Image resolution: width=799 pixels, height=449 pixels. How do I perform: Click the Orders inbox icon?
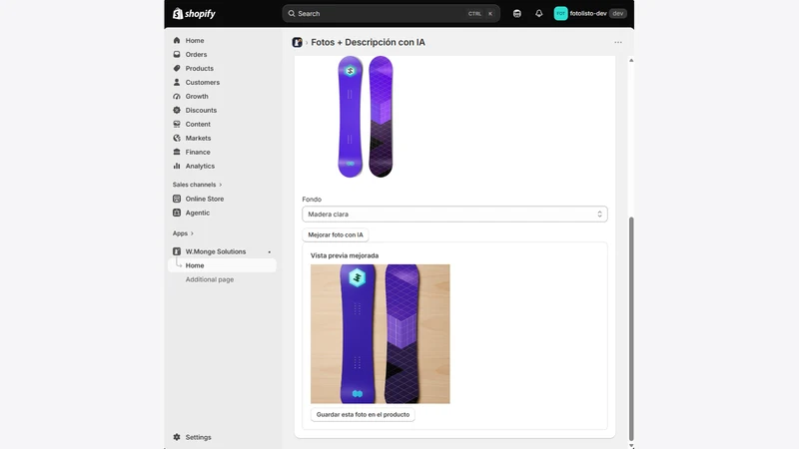coord(177,55)
